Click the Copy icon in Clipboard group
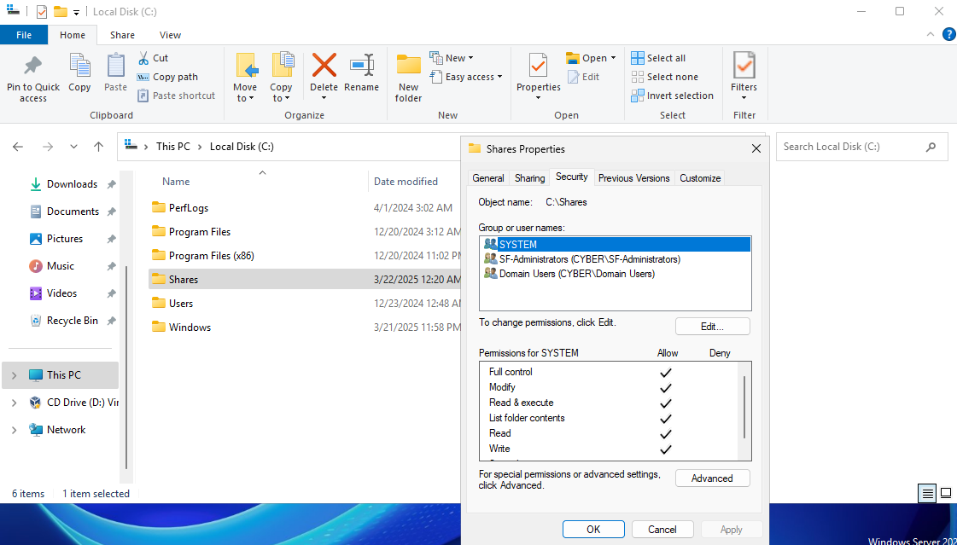 click(79, 67)
